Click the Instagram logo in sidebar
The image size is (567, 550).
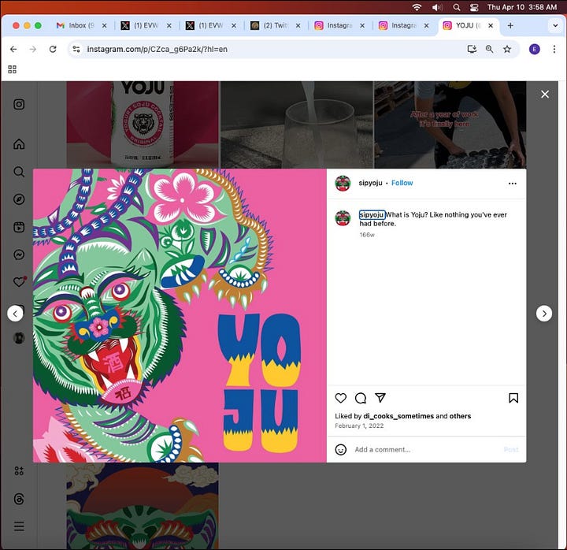click(x=19, y=104)
